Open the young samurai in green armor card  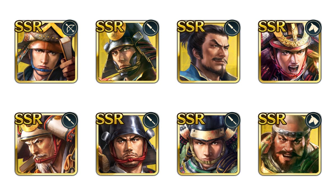(209, 145)
